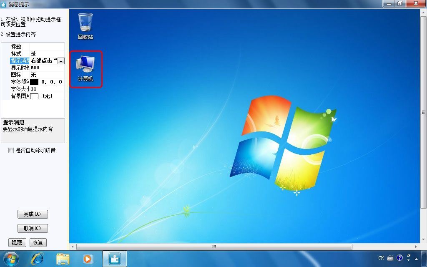The width and height of the screenshot is (427, 267).
Task: Open the file Explorer taskbar icon
Action: (x=63, y=259)
